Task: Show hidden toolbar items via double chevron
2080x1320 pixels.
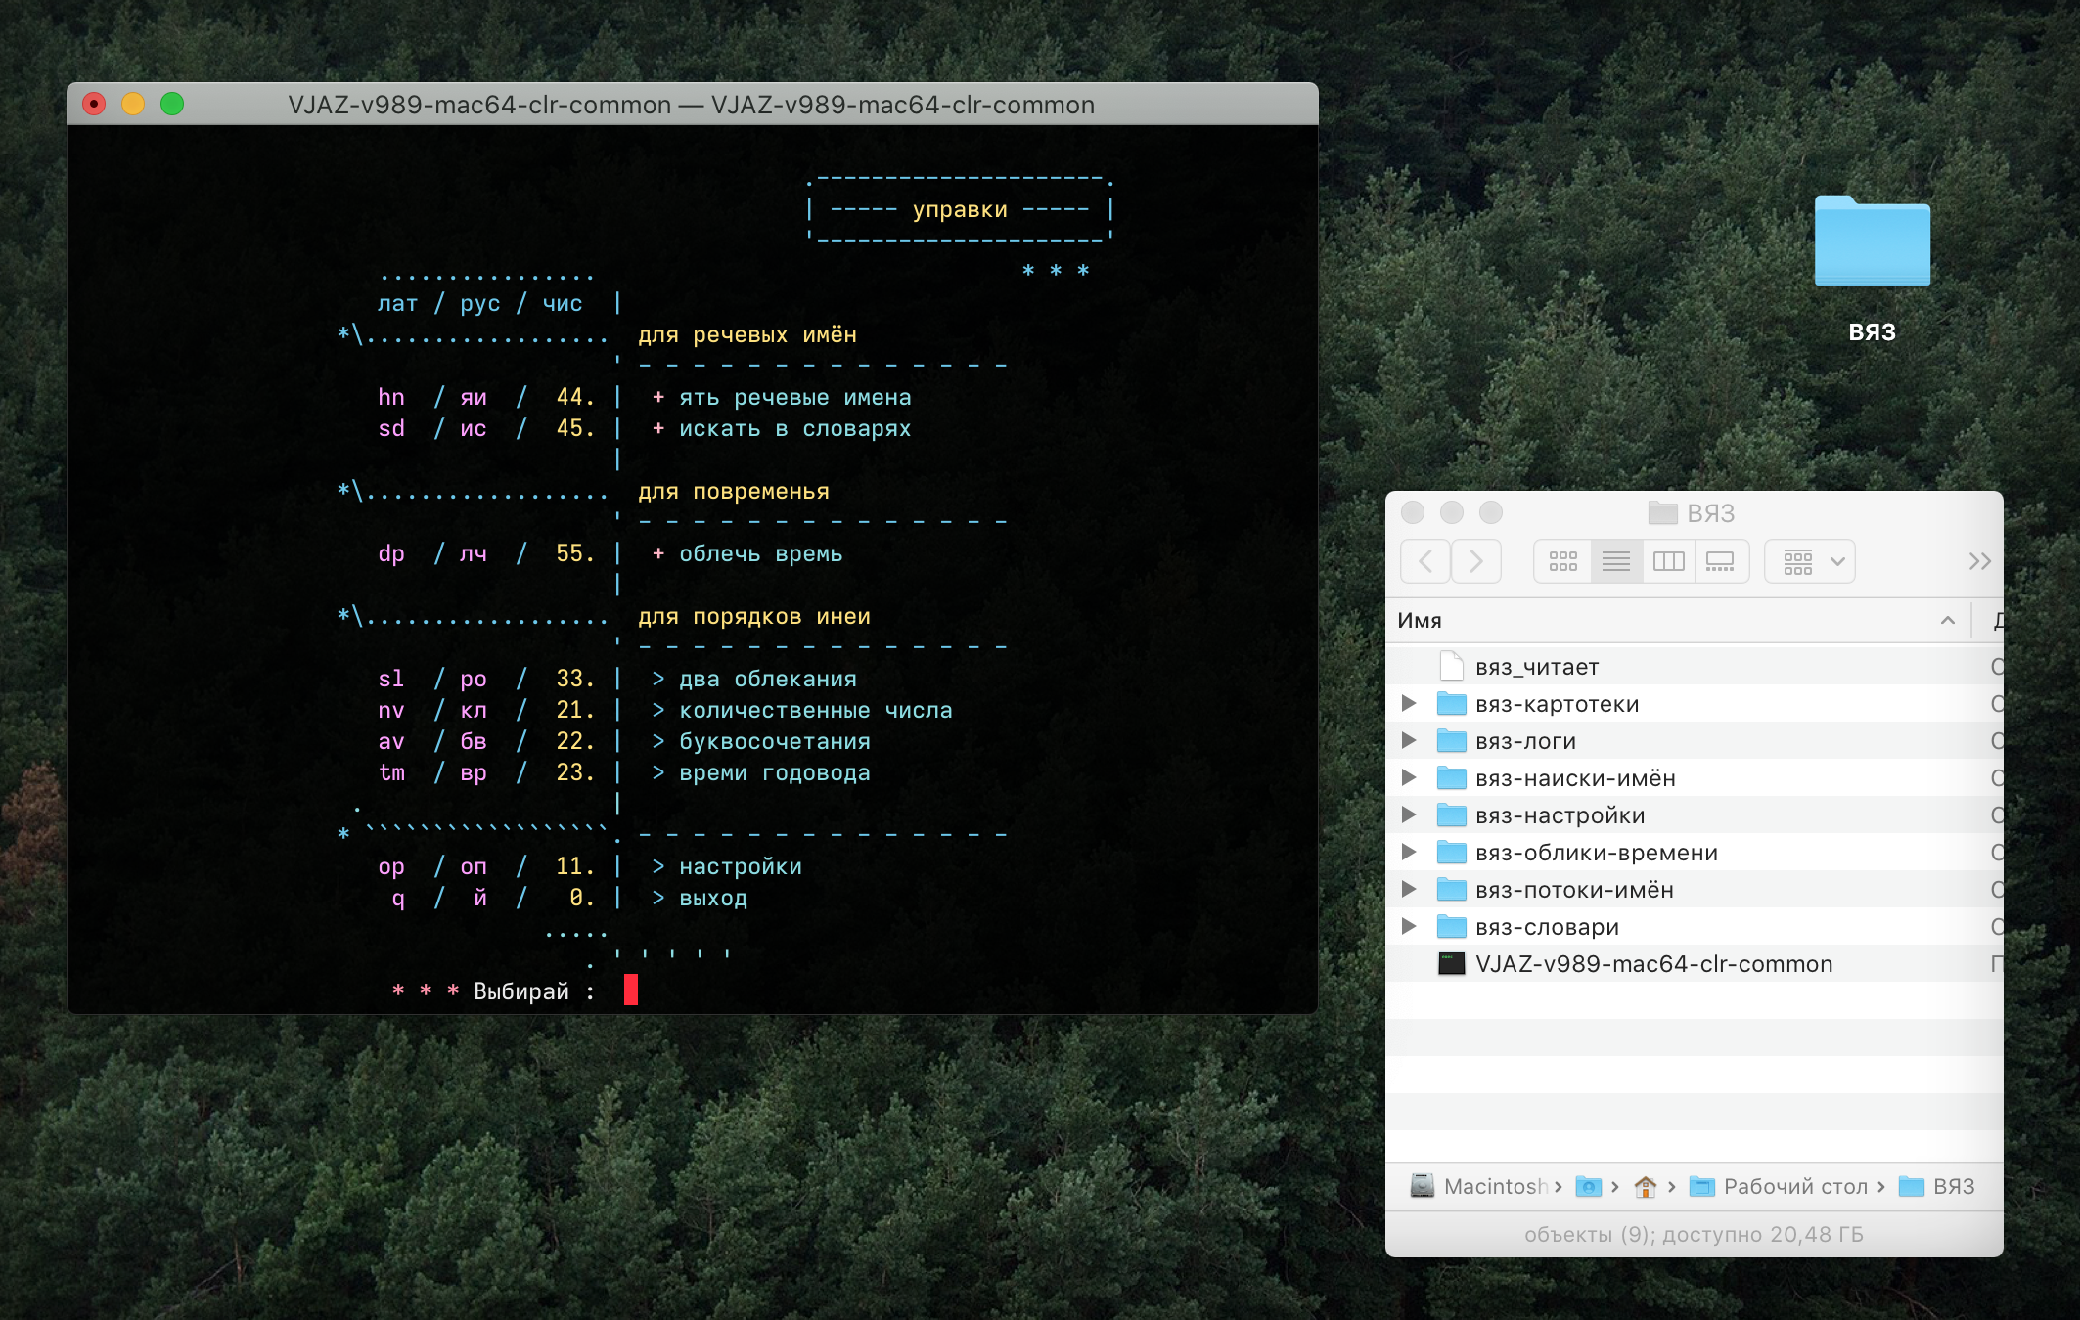Action: click(1979, 561)
